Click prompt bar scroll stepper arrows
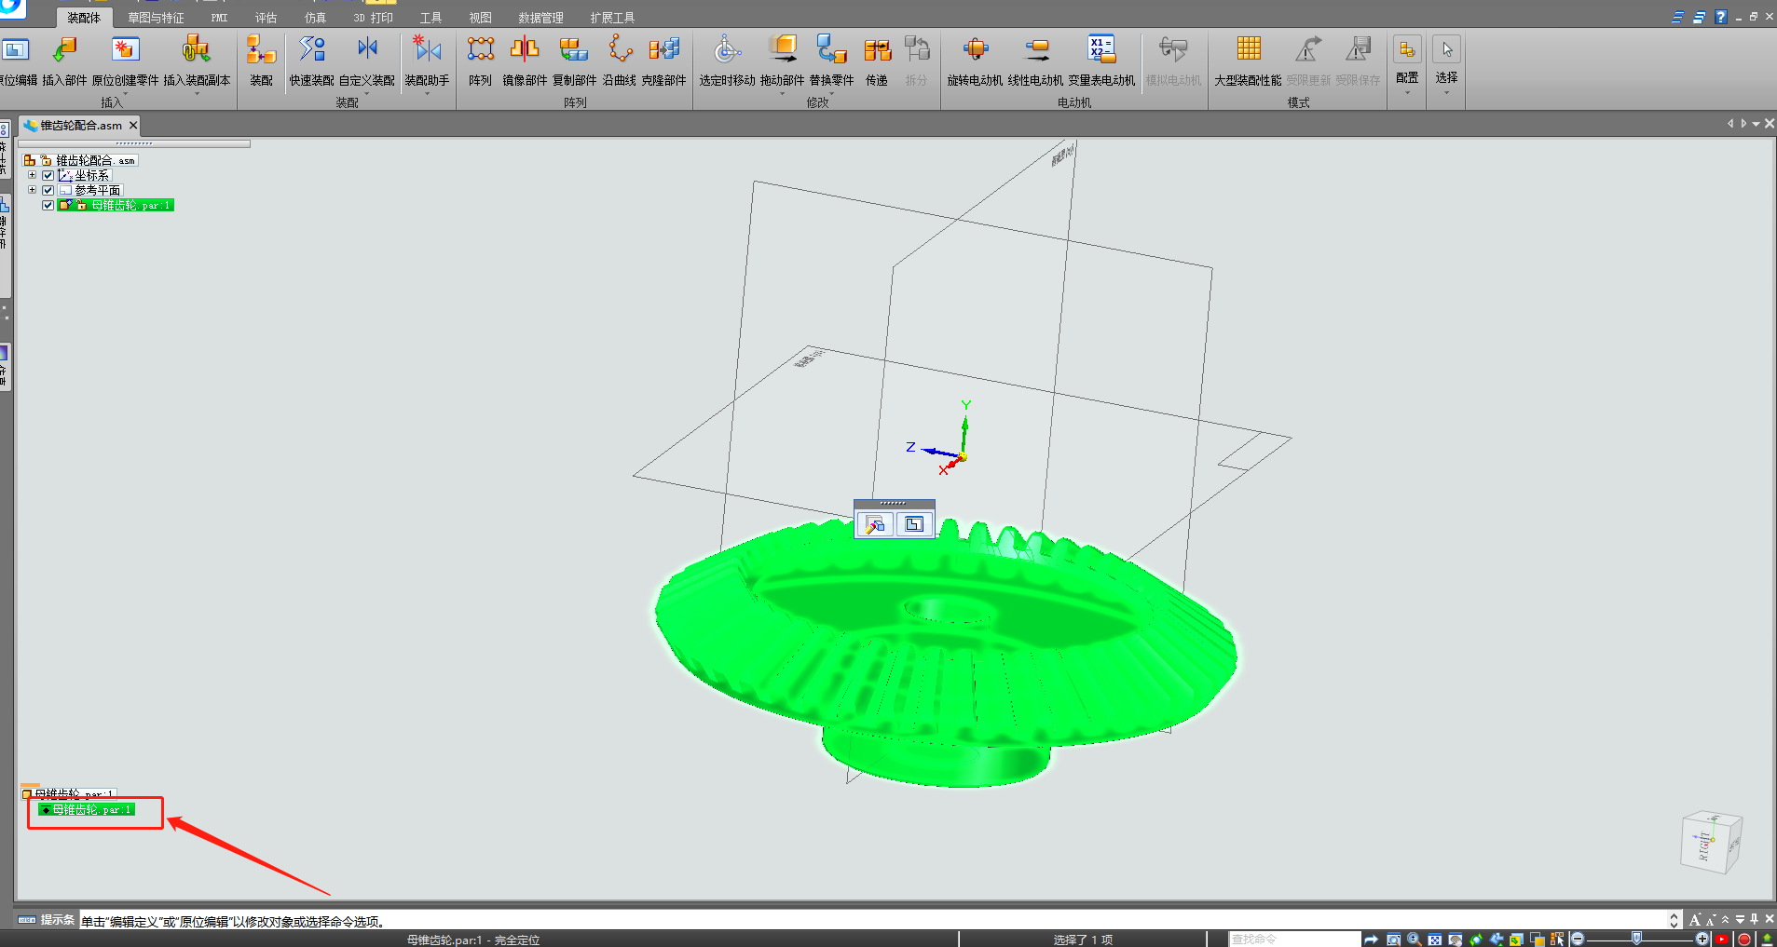 pos(1674,921)
